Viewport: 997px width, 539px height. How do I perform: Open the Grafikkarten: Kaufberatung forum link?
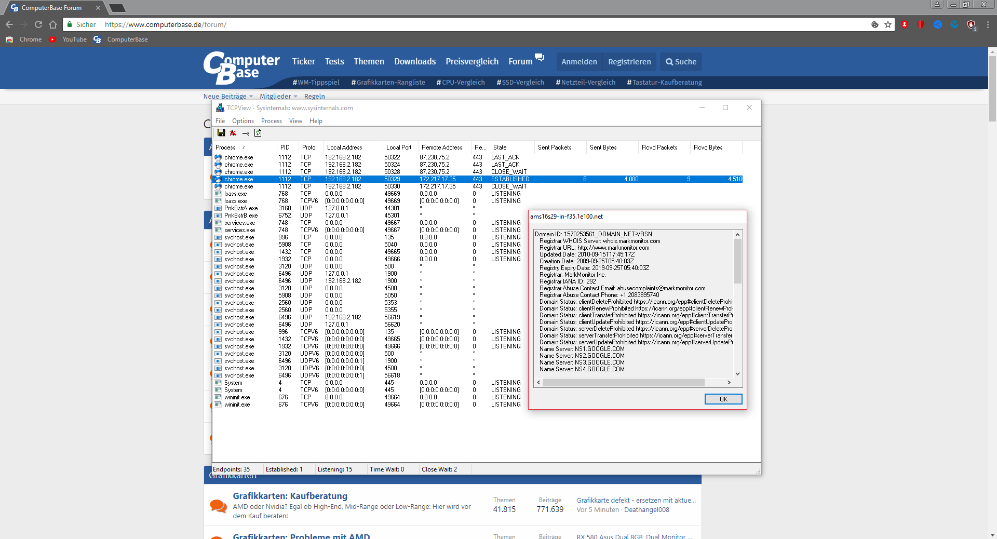290,496
